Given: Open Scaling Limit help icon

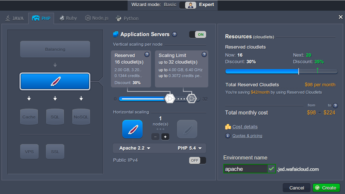Looking at the screenshot, I should click(204, 55).
